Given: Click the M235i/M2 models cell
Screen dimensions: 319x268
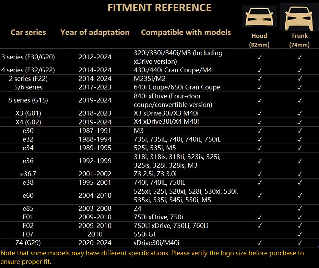Looking at the screenshot, I should pyautogui.click(x=150, y=79).
